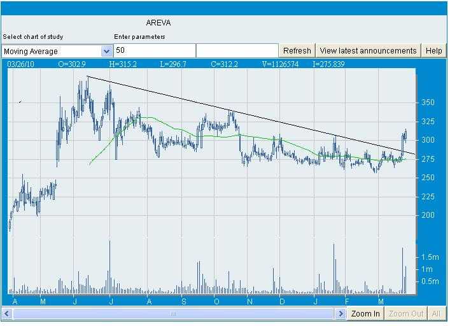Click the 325 price axis label
The image size is (450, 326).
pos(428,122)
